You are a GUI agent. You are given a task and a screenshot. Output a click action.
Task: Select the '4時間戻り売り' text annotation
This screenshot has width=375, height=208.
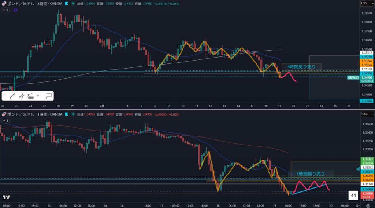pos(301,67)
